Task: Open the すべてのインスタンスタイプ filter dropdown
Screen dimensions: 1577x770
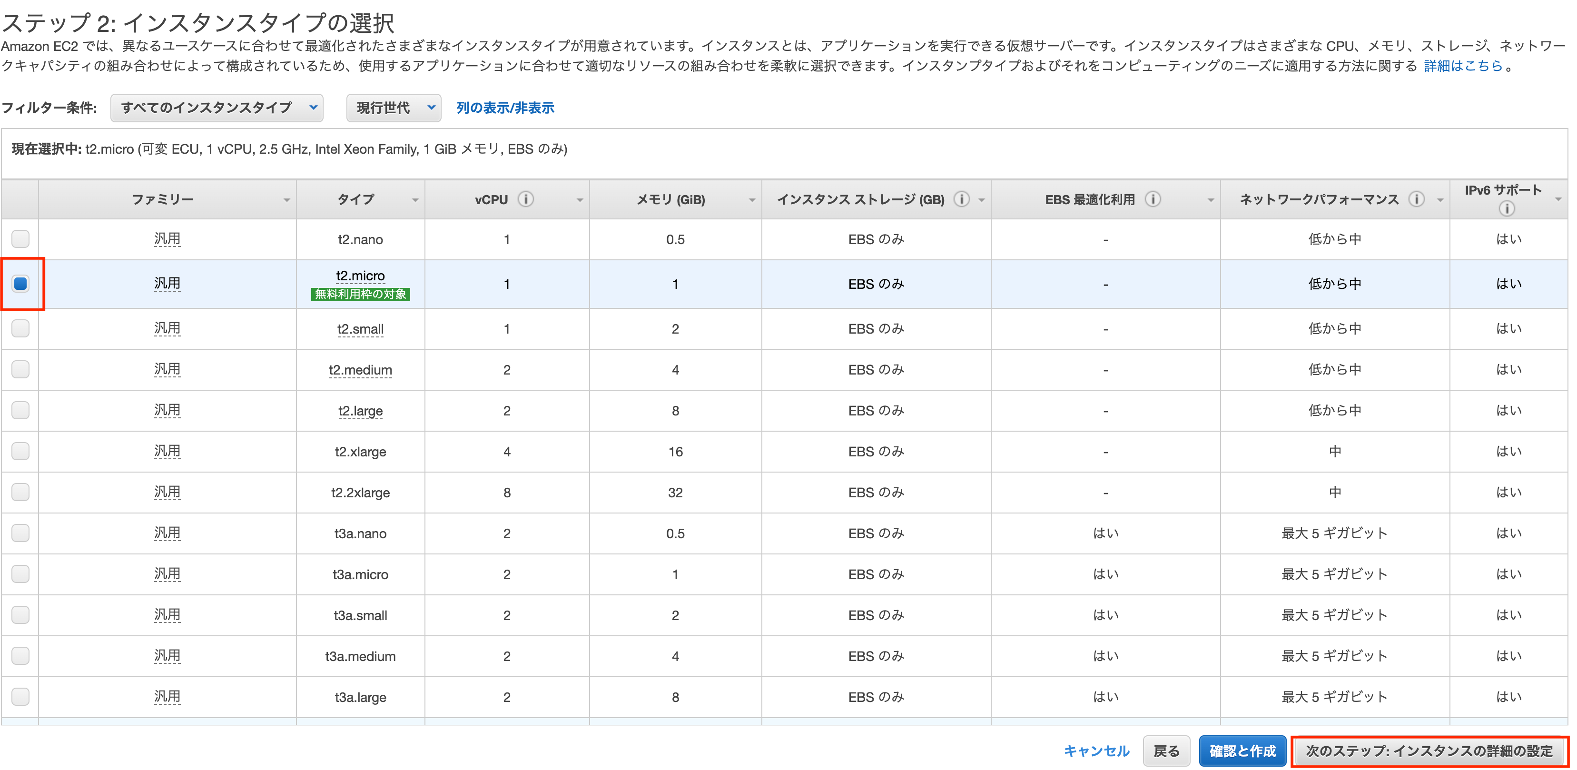Action: [x=217, y=108]
